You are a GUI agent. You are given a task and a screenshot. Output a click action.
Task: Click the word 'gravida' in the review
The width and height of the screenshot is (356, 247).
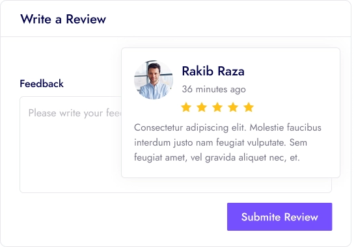pyautogui.click(x=220, y=157)
